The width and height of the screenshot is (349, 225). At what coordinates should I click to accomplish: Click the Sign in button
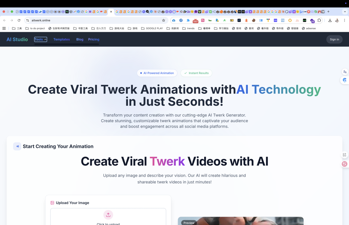334,39
